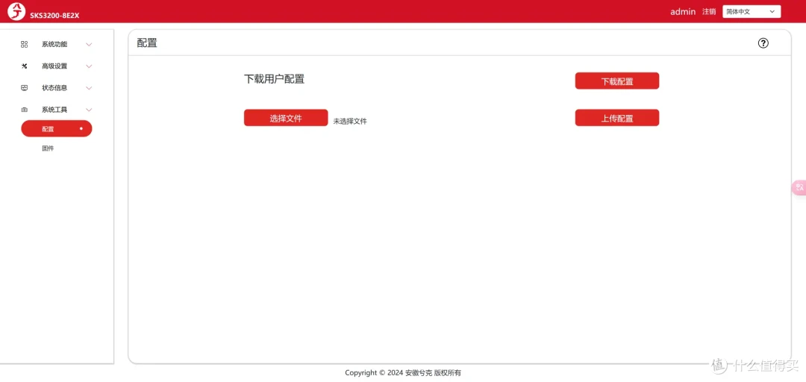The image size is (806, 382).
Task: Open the 系统工具 menu label
Action: tap(54, 110)
